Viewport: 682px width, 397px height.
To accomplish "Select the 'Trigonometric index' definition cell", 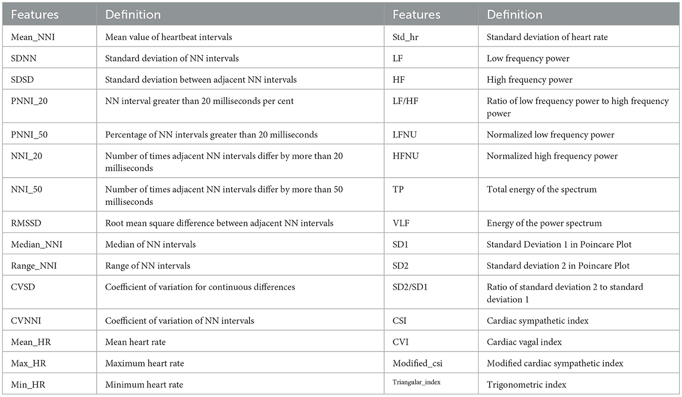I will click(526, 385).
